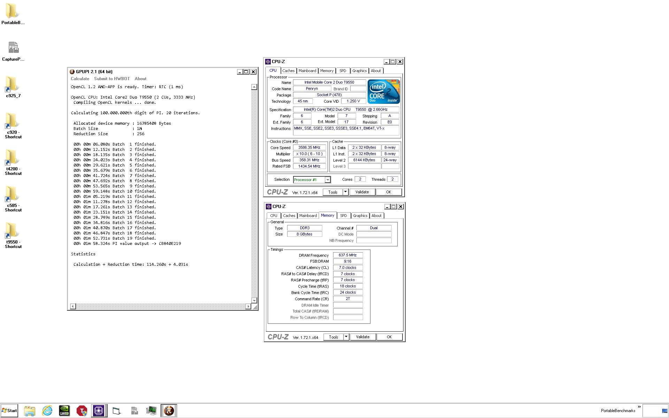Click GPUPI horizontal scrollbar left arrow
This screenshot has height=418, width=669.
pos(73,307)
